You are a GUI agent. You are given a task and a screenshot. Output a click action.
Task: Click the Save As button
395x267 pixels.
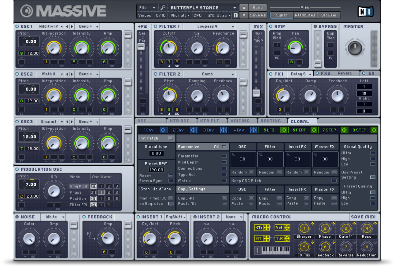tap(258, 15)
